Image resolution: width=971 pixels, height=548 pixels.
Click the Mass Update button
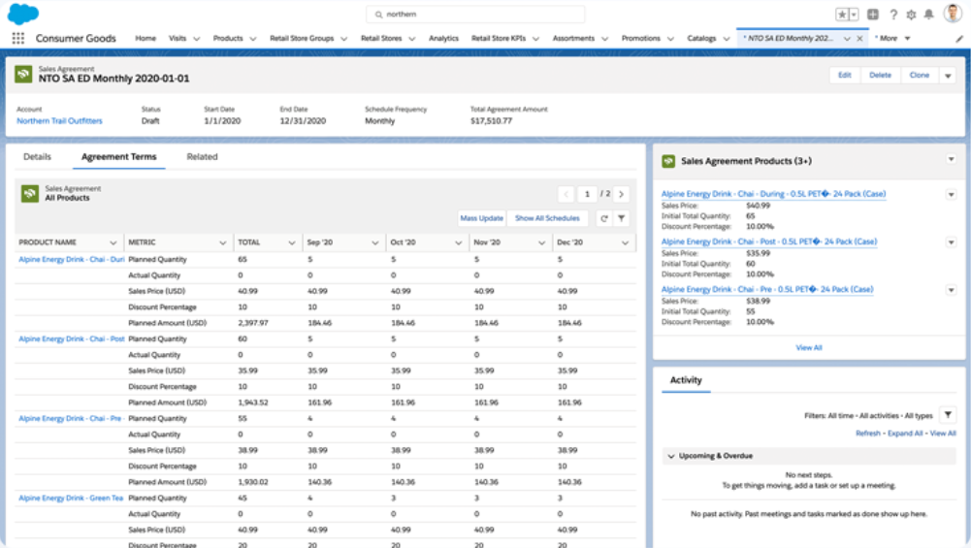click(x=481, y=218)
